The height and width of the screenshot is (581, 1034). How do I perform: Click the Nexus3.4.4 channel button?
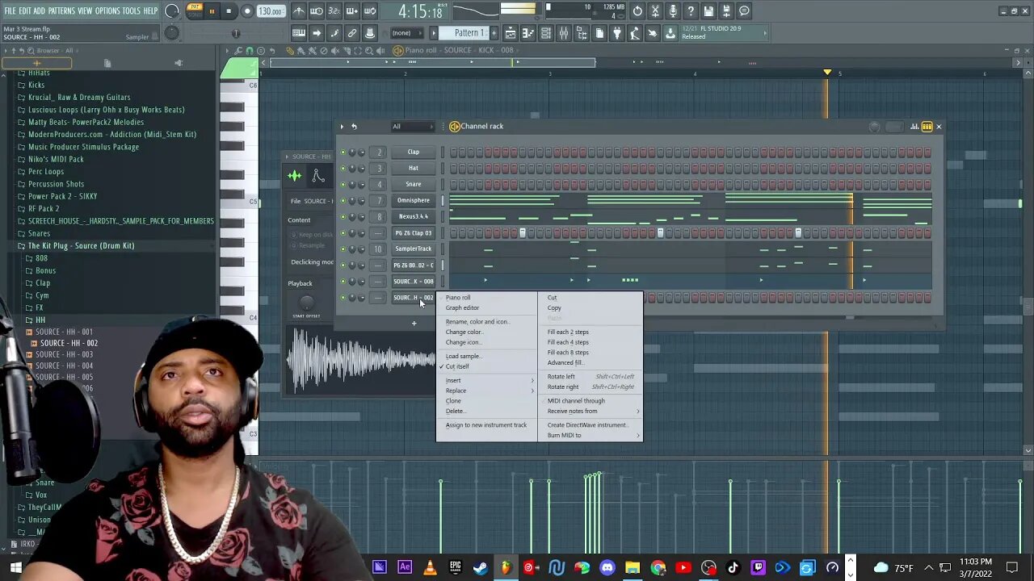[414, 216]
